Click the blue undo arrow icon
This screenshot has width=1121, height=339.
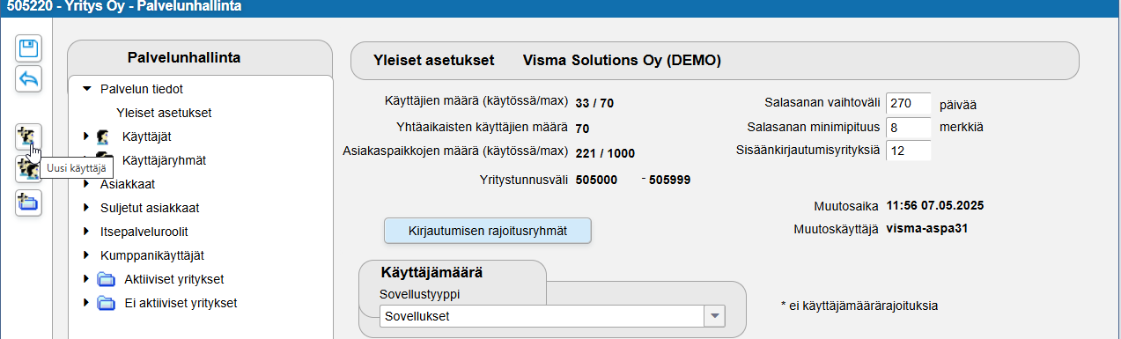point(29,79)
